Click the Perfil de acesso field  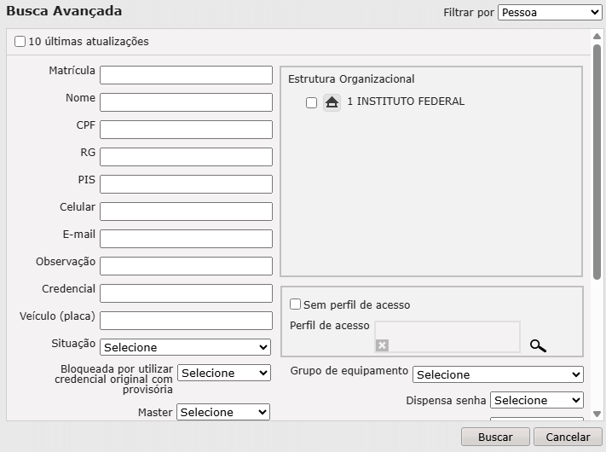pos(447,336)
